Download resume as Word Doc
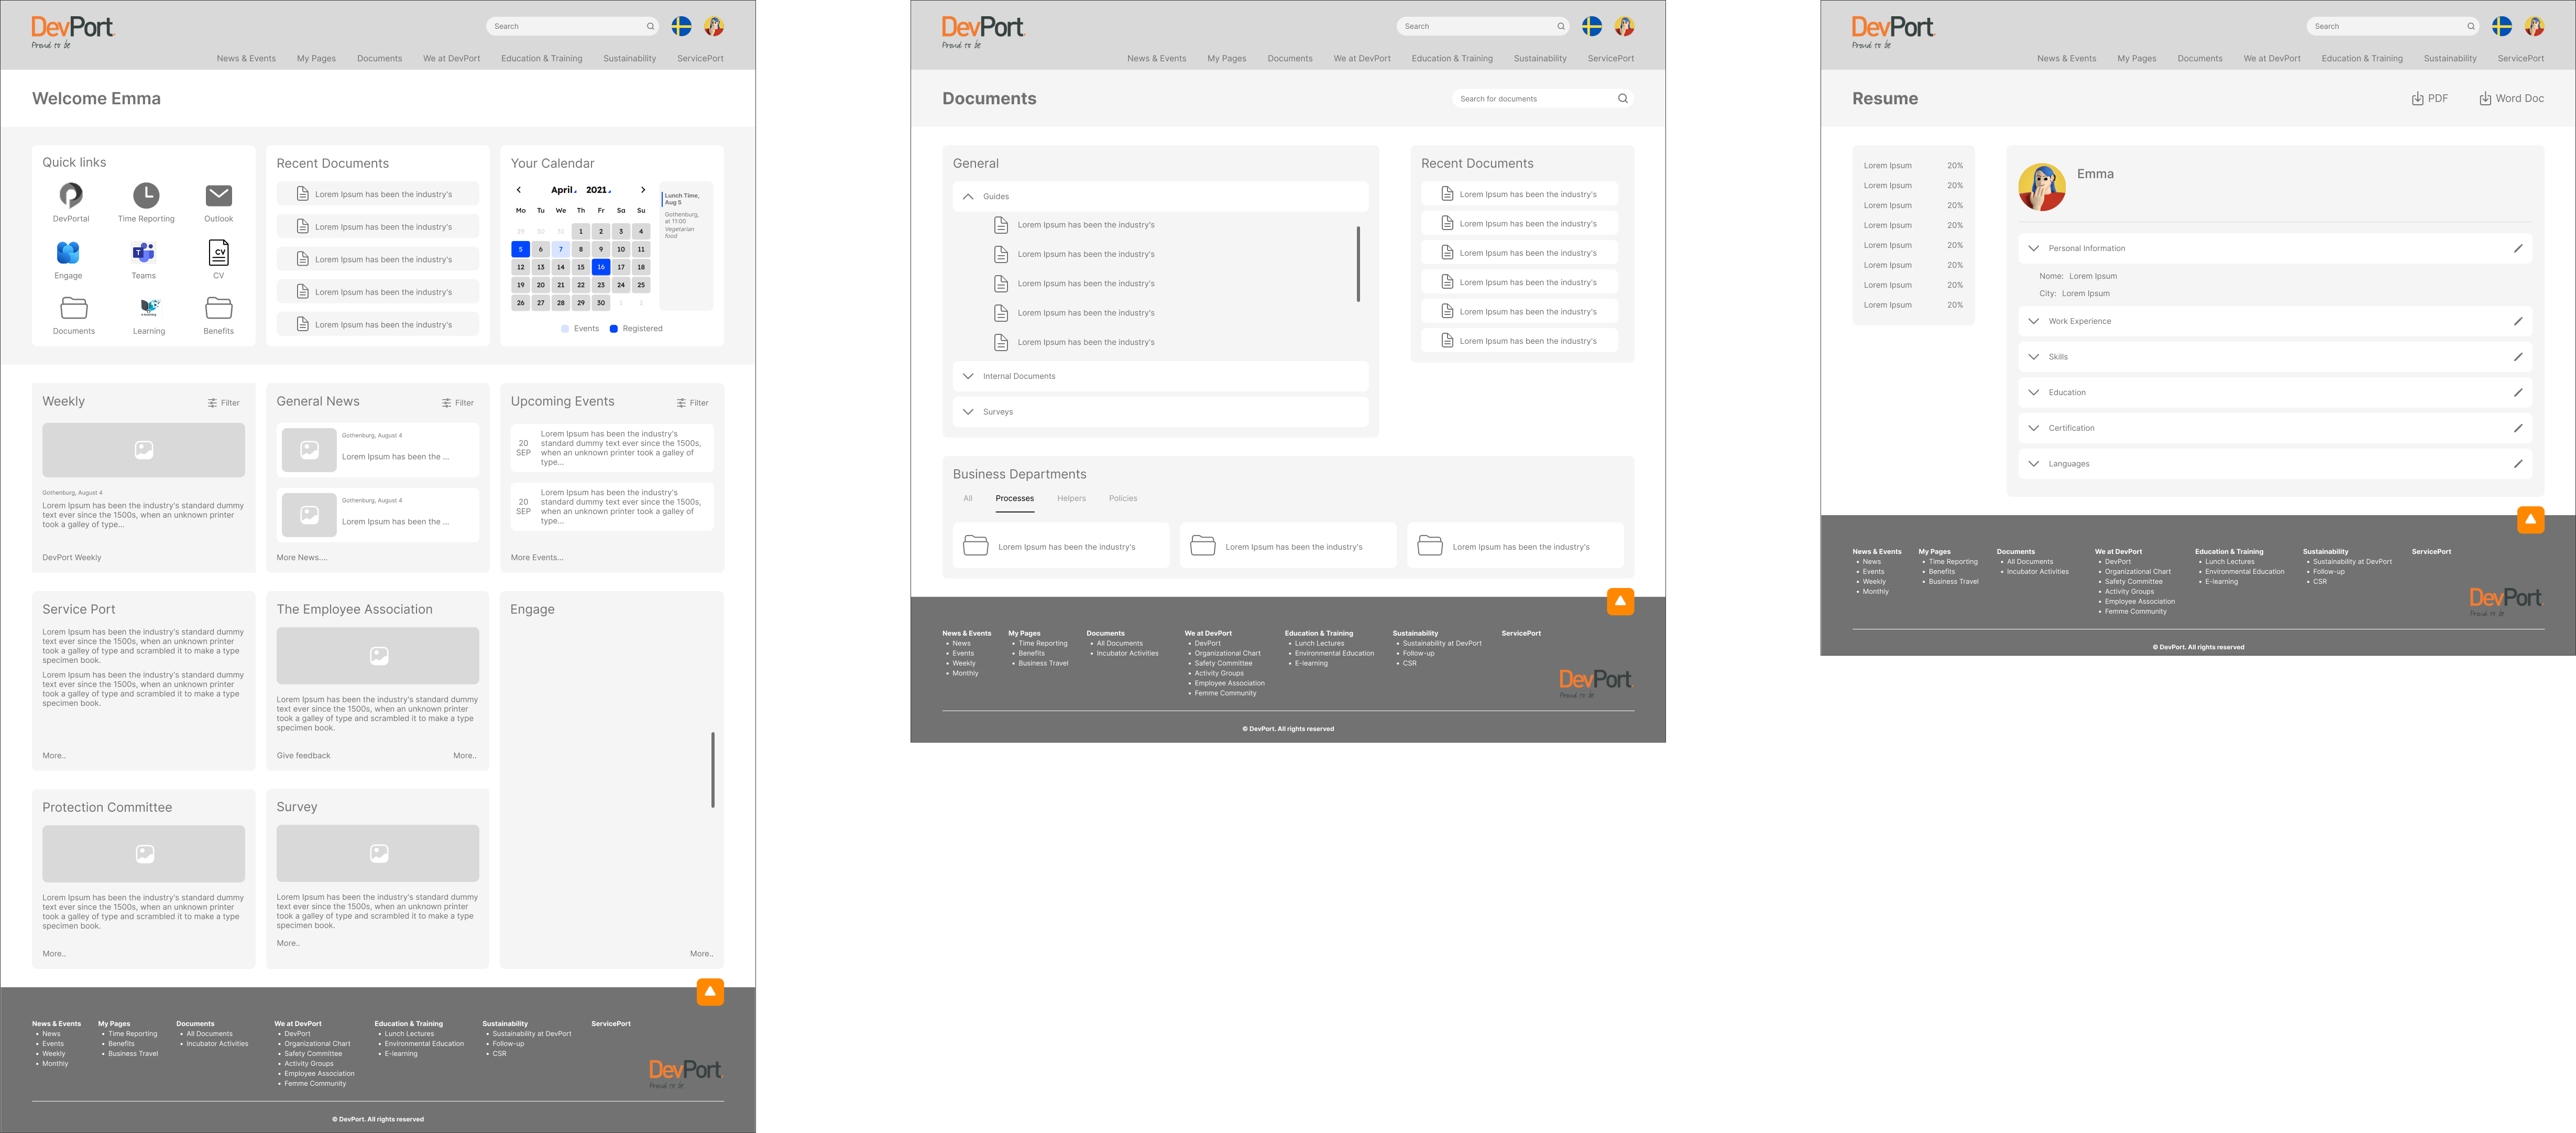Image resolution: width=2576 pixels, height=1133 pixels. [x=2511, y=98]
